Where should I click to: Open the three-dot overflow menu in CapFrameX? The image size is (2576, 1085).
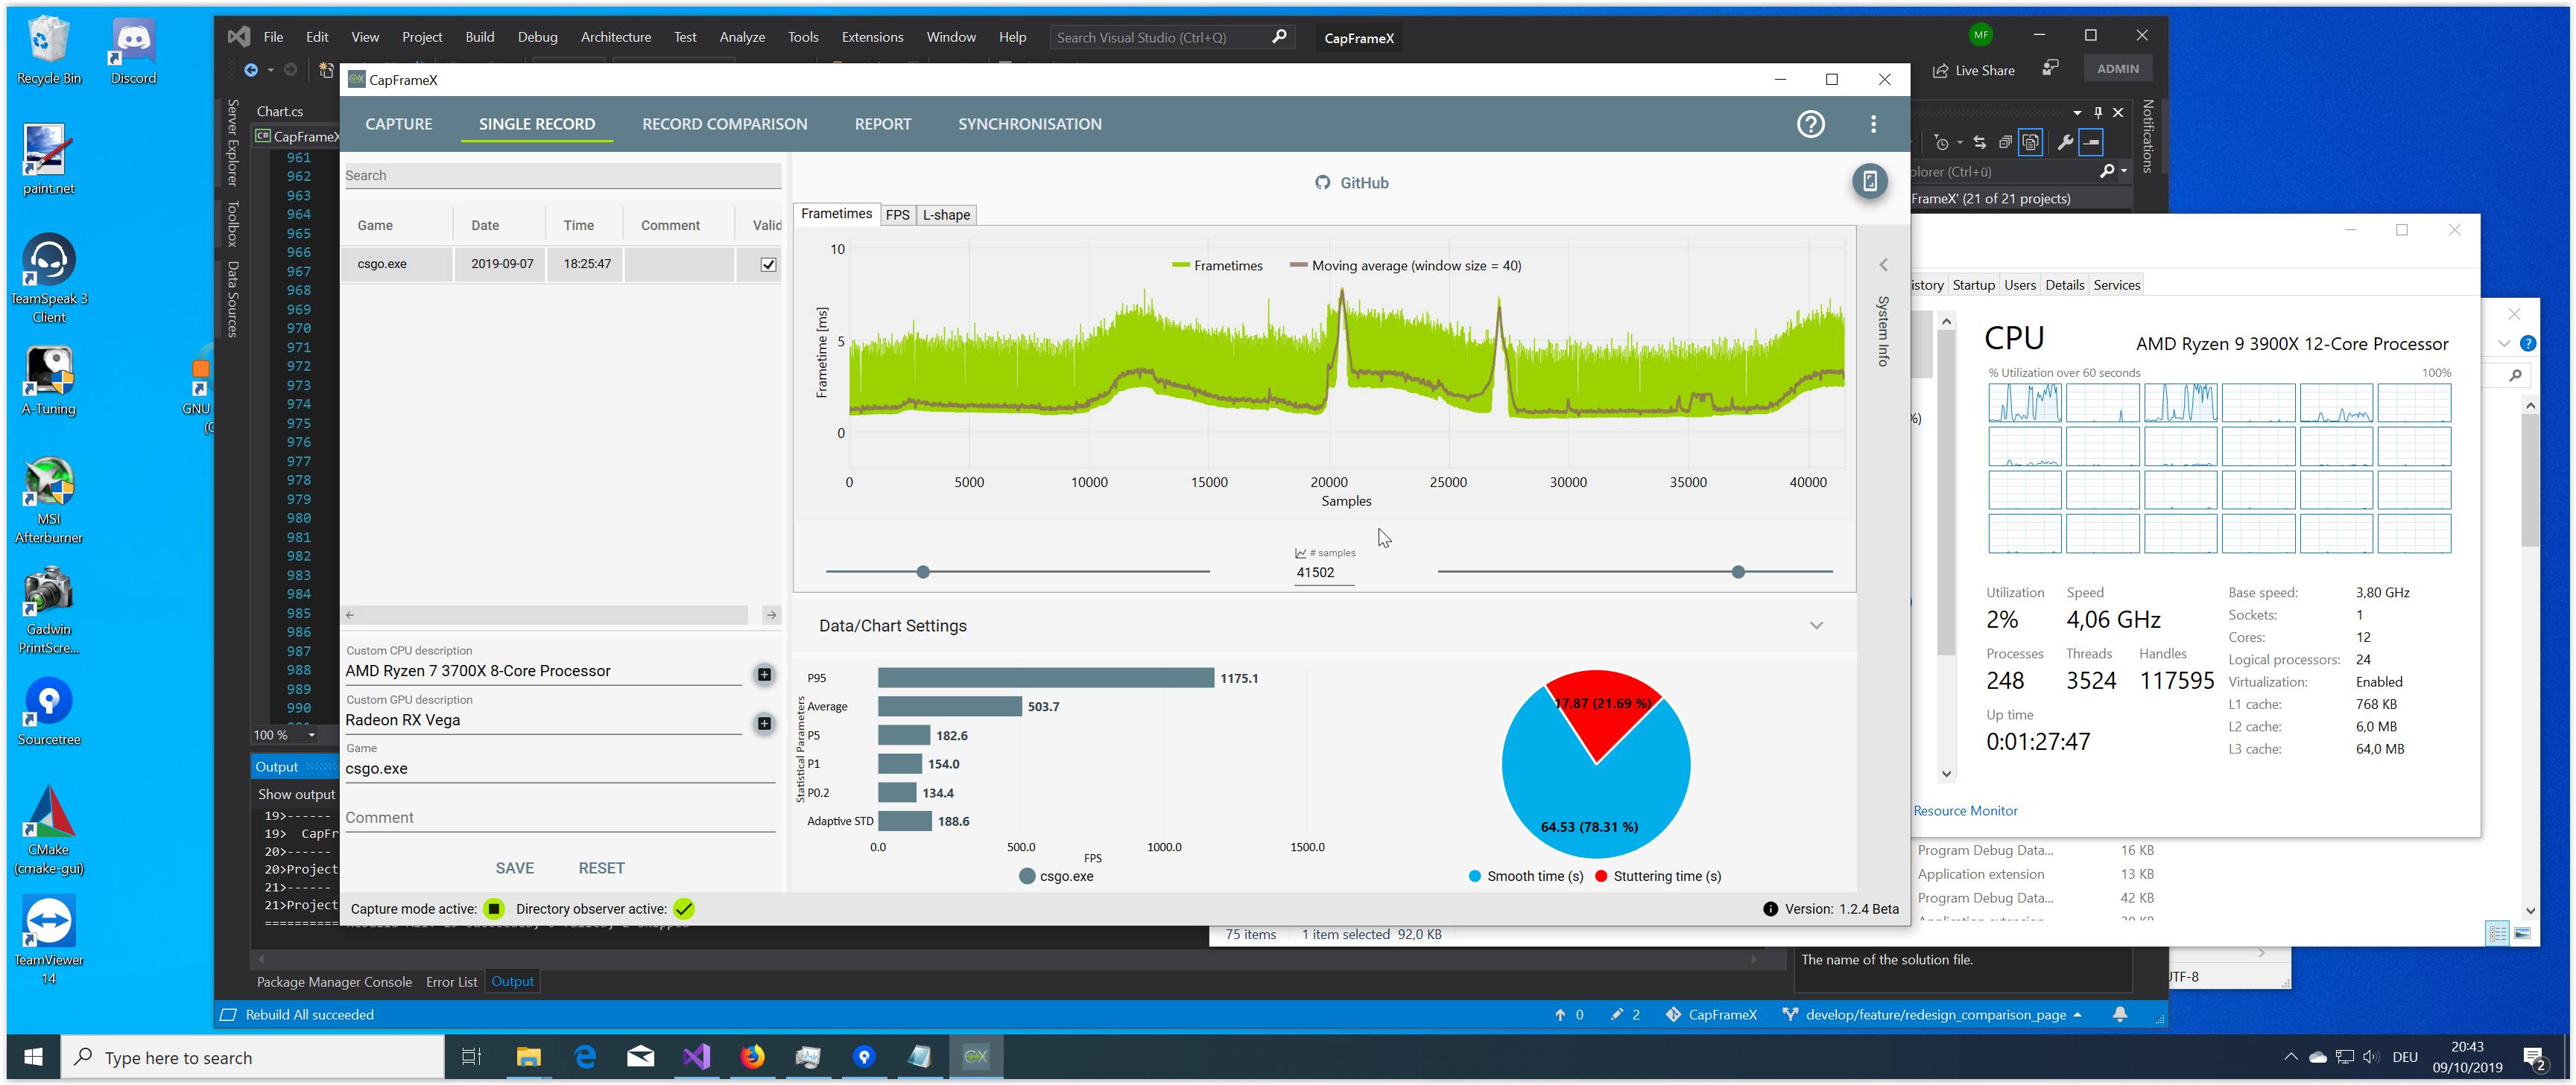click(x=1873, y=124)
